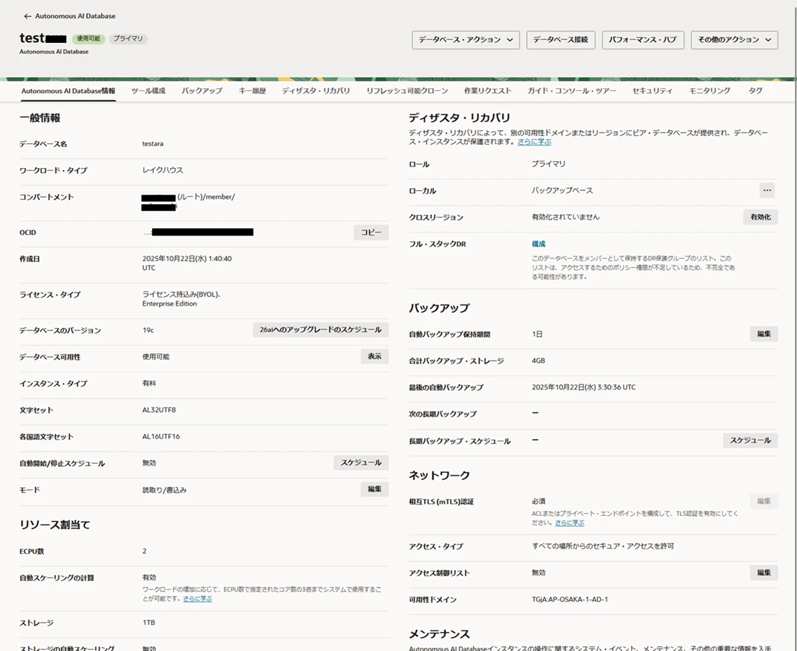797x651 pixels.
Task: Open the リフレッシュ可能クローン tab
Action: coord(407,91)
